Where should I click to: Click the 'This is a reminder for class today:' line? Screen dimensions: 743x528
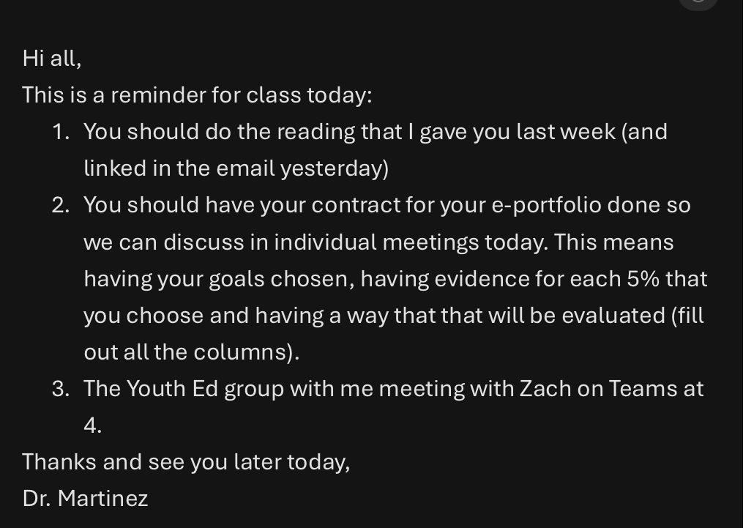tap(197, 94)
